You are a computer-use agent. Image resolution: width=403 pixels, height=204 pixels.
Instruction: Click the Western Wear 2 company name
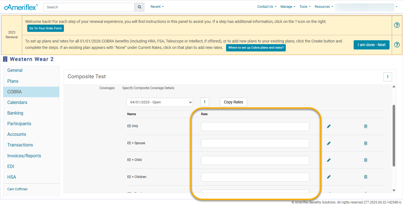(32, 59)
